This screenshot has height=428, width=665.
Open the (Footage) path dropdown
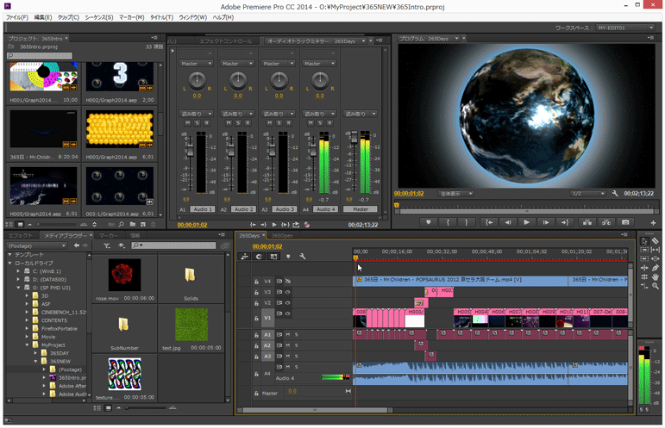37,245
